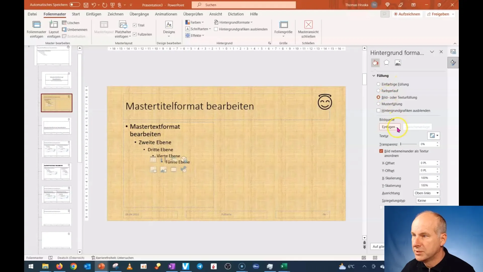Drag the Transparenz slider

pyautogui.click(x=400, y=144)
